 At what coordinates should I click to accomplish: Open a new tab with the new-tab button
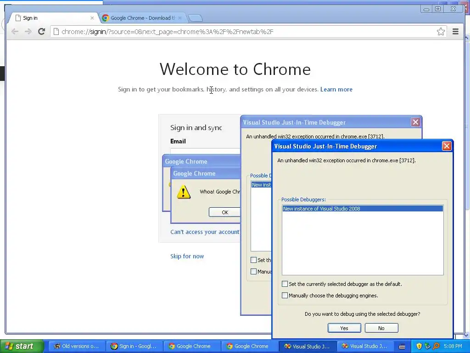coord(196,18)
